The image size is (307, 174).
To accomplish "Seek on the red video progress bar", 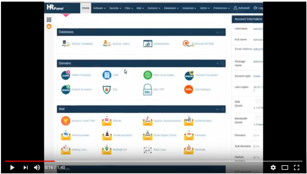I will [30, 161].
